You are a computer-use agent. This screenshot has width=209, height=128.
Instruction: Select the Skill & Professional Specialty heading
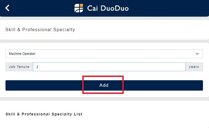tap(40, 30)
